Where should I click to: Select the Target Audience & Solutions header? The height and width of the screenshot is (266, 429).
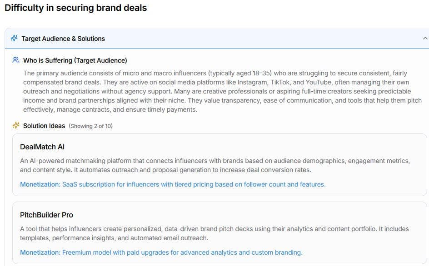63,39
